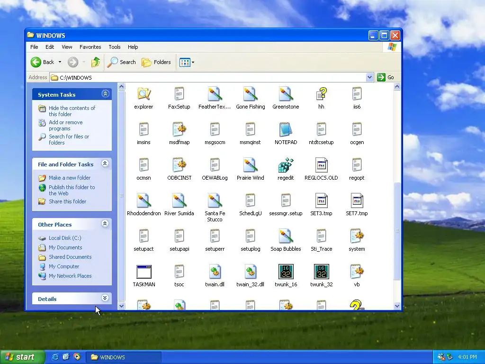Click Share this folder link
This screenshot has width=485, height=364.
click(67, 201)
